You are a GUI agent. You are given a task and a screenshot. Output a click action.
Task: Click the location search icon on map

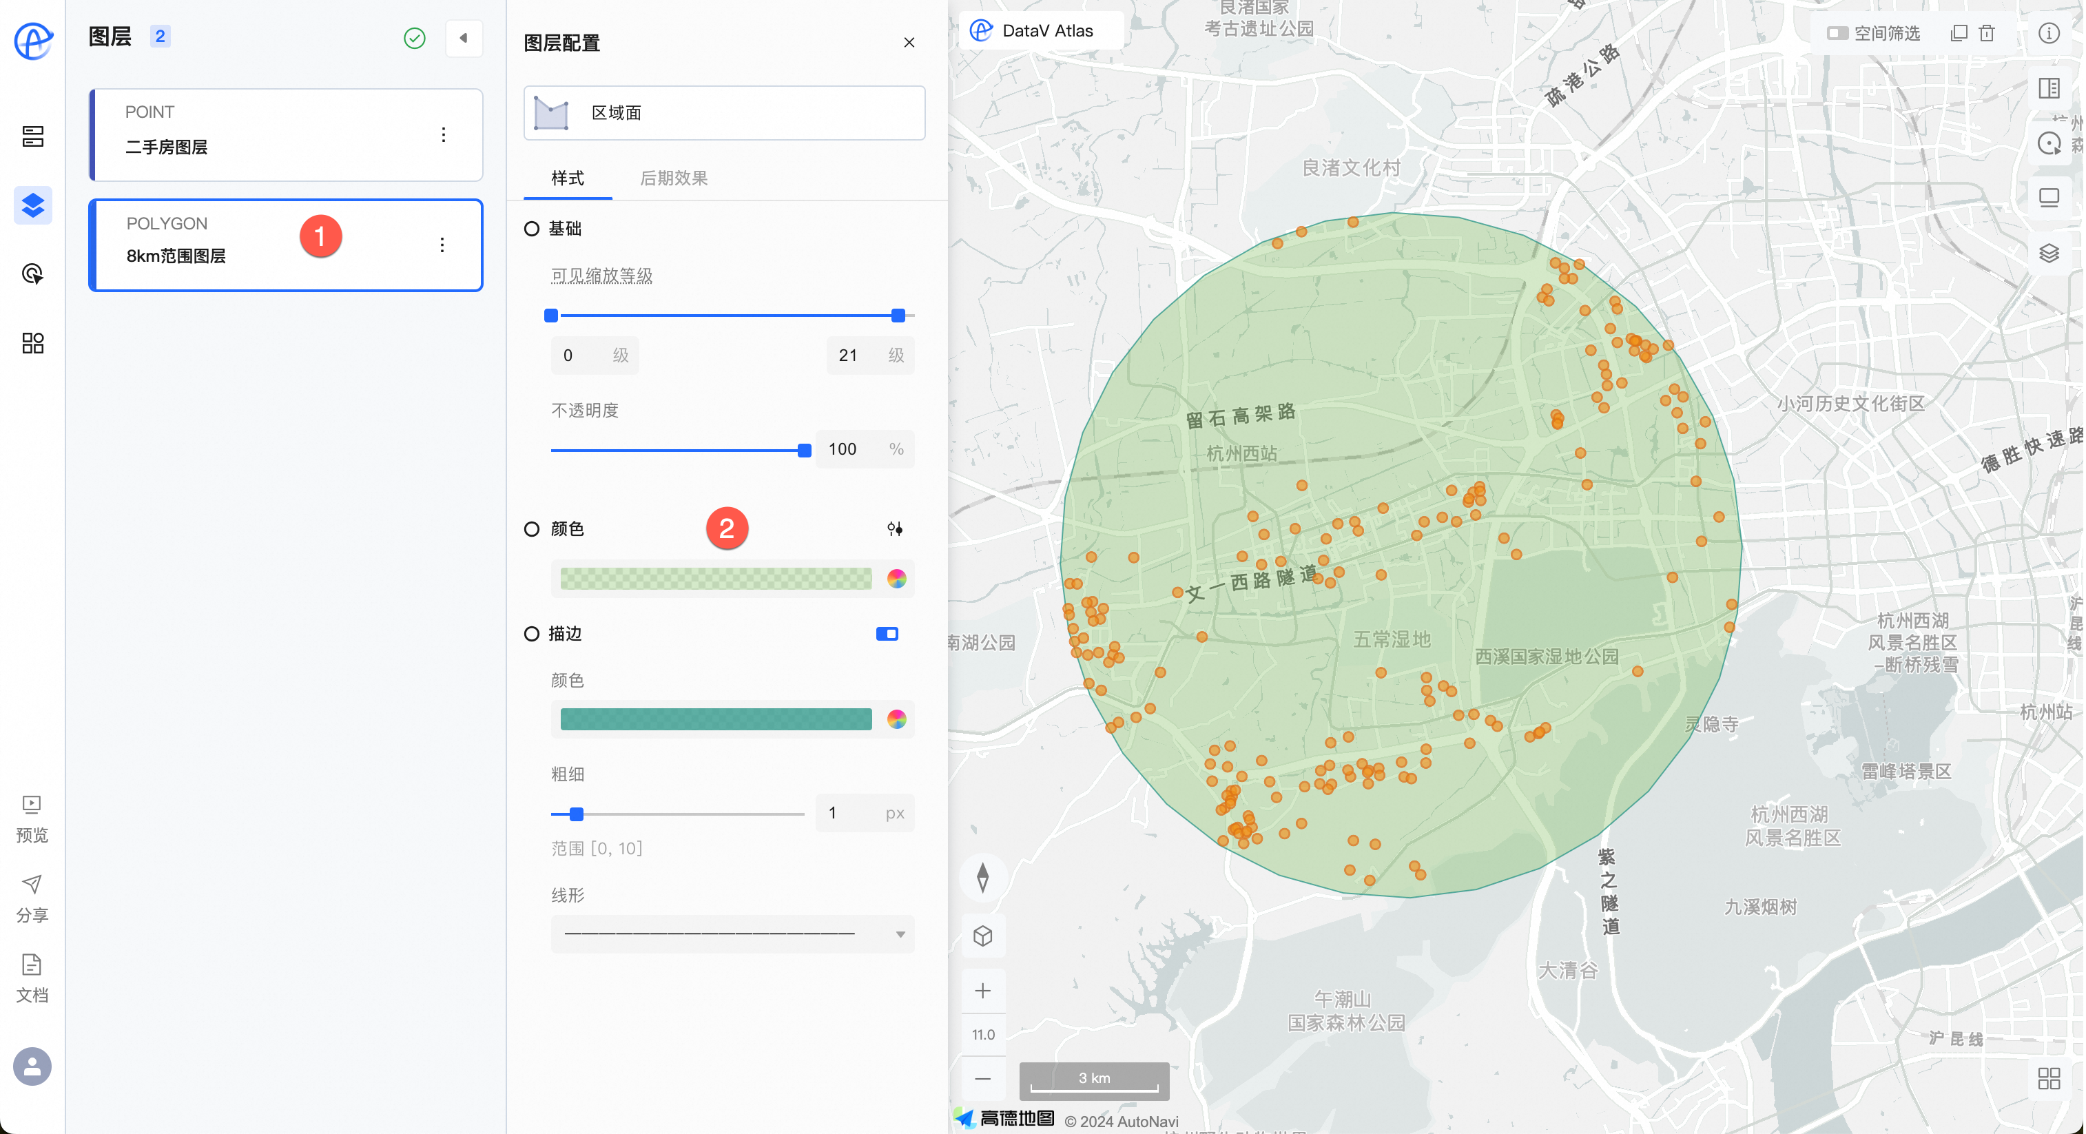tap(2049, 143)
